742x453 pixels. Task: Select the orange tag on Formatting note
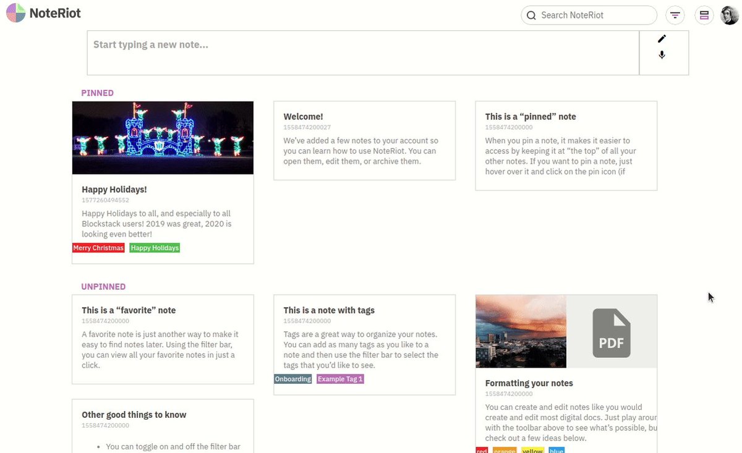[x=505, y=451]
